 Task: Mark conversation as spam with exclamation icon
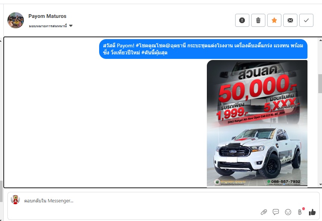tap(242, 20)
